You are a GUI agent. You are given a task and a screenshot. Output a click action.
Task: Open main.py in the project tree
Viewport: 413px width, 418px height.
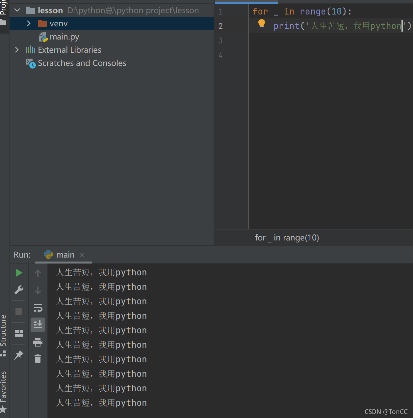click(65, 37)
